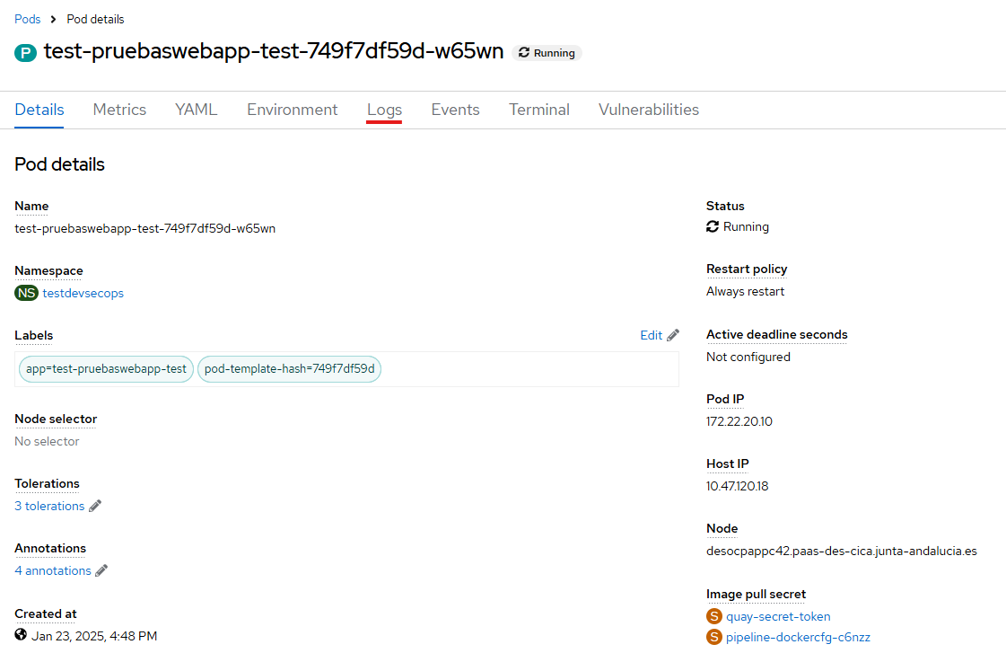The image size is (1006, 662).
Task: Open the YAML tab
Action: pyautogui.click(x=196, y=110)
